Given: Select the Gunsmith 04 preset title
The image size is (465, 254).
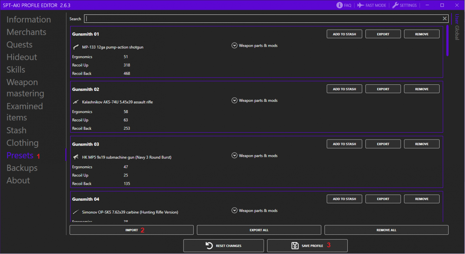Looking at the screenshot, I should coord(86,199).
